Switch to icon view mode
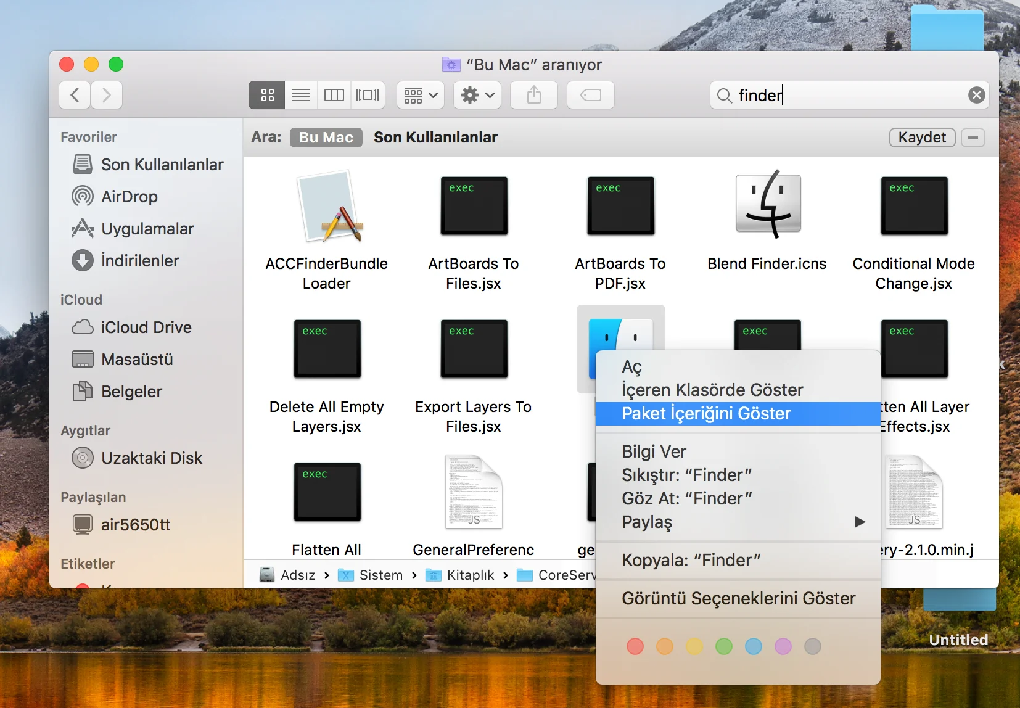The height and width of the screenshot is (708, 1020). click(x=267, y=95)
